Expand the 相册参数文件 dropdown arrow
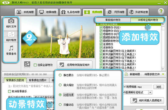This screenshot has height=110, width=168. 163,74
